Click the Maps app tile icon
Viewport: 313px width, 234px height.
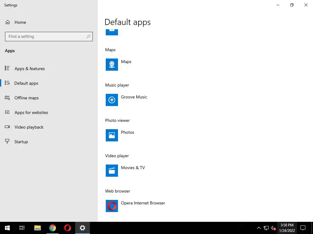click(x=112, y=65)
